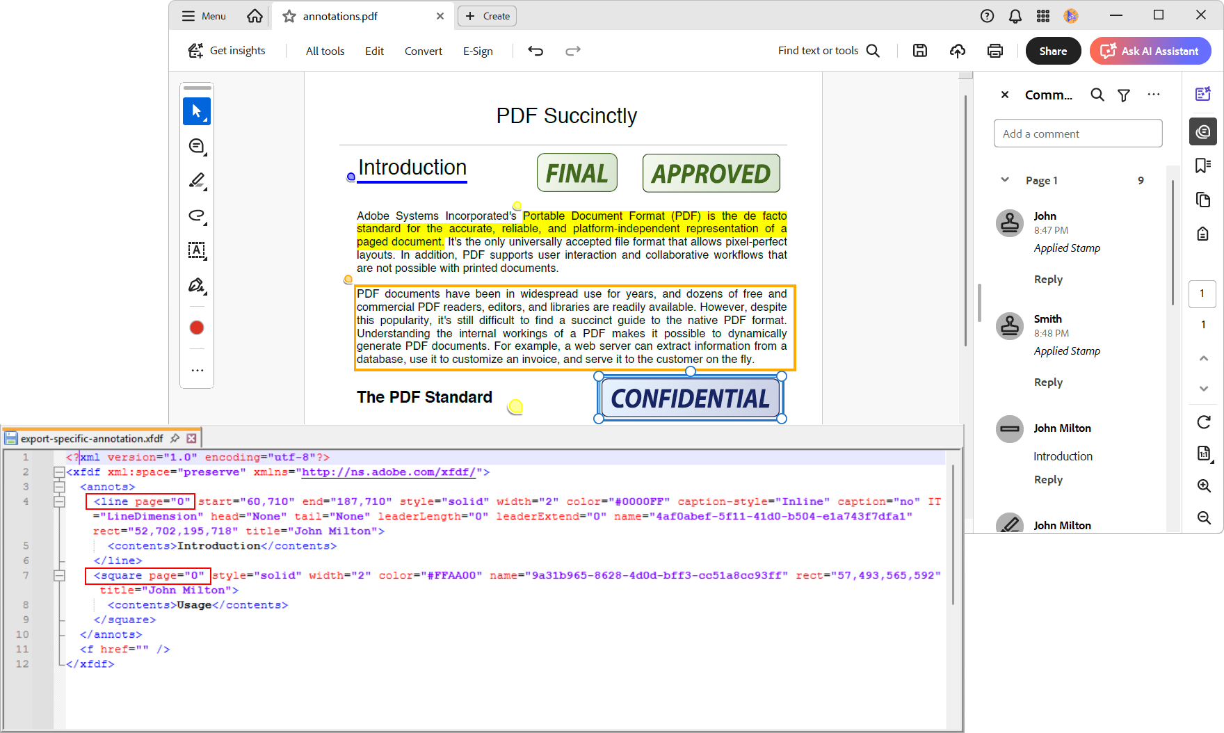Save the document with the save icon
1224x733 pixels.
919,51
